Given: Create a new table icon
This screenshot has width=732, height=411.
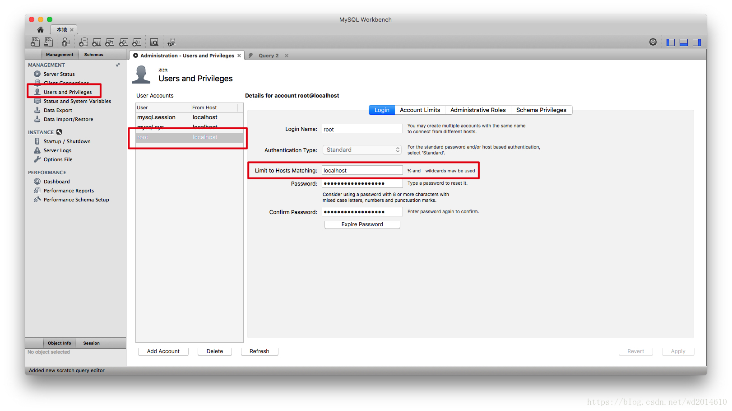Looking at the screenshot, I should coord(97,42).
